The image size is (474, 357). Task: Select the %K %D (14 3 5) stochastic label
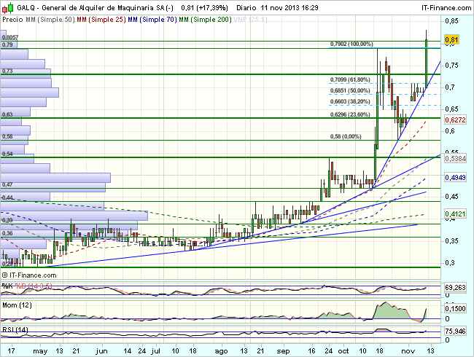point(27,286)
